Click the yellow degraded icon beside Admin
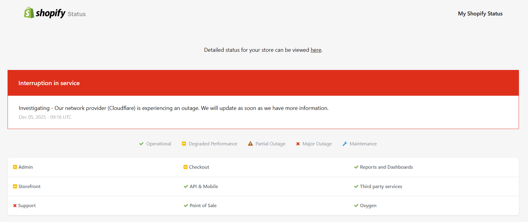Screen dimensions: 528x222 pyautogui.click(x=15, y=167)
